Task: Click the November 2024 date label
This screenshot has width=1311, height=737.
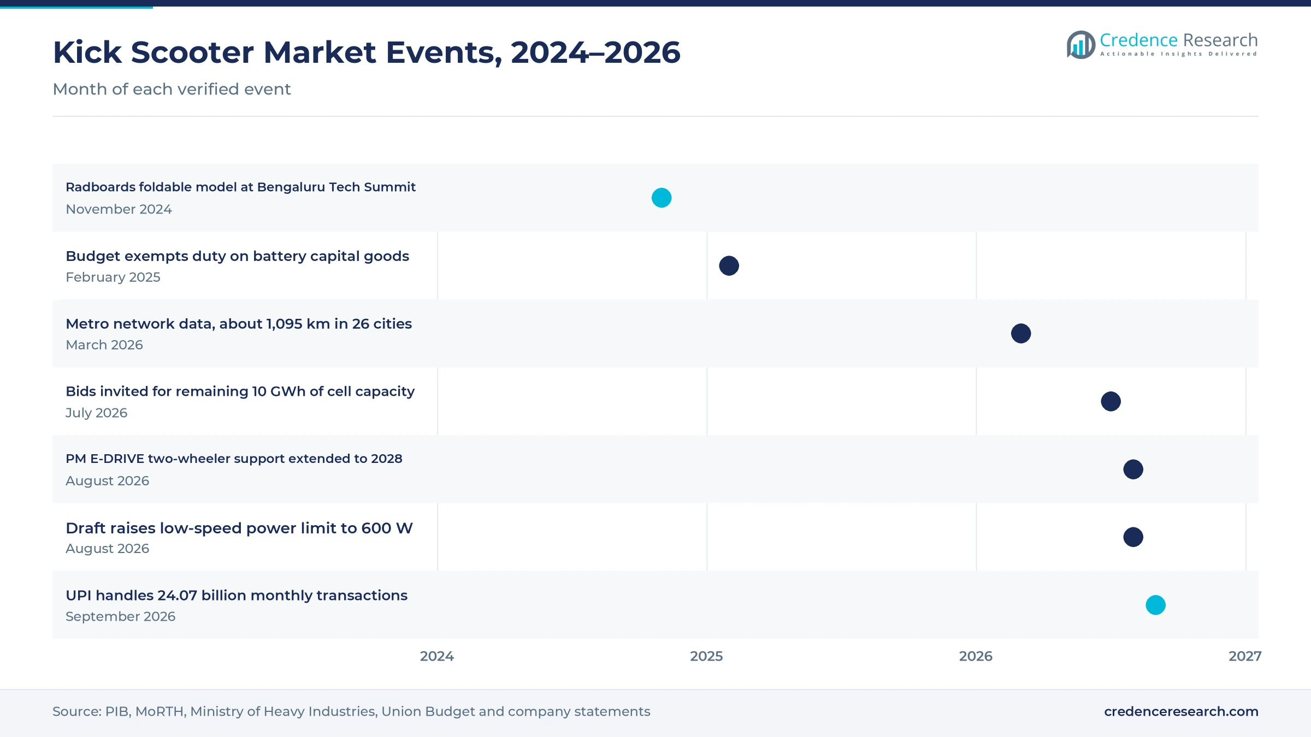Action: point(119,209)
